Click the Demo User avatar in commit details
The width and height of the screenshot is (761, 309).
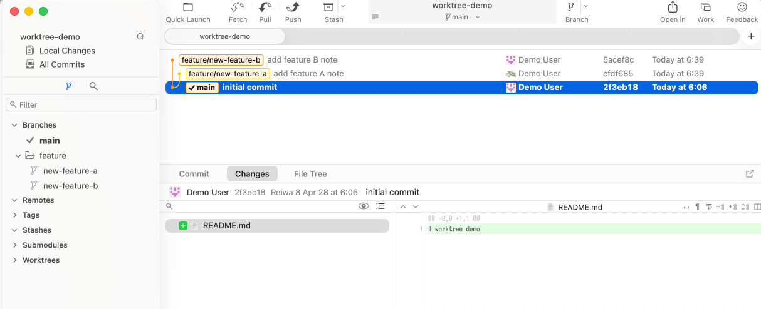click(x=175, y=192)
